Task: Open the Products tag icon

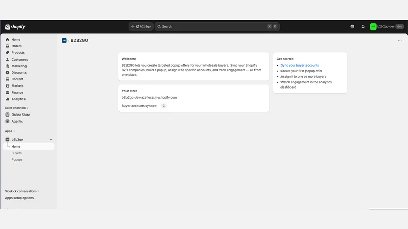Action: [x=7, y=53]
